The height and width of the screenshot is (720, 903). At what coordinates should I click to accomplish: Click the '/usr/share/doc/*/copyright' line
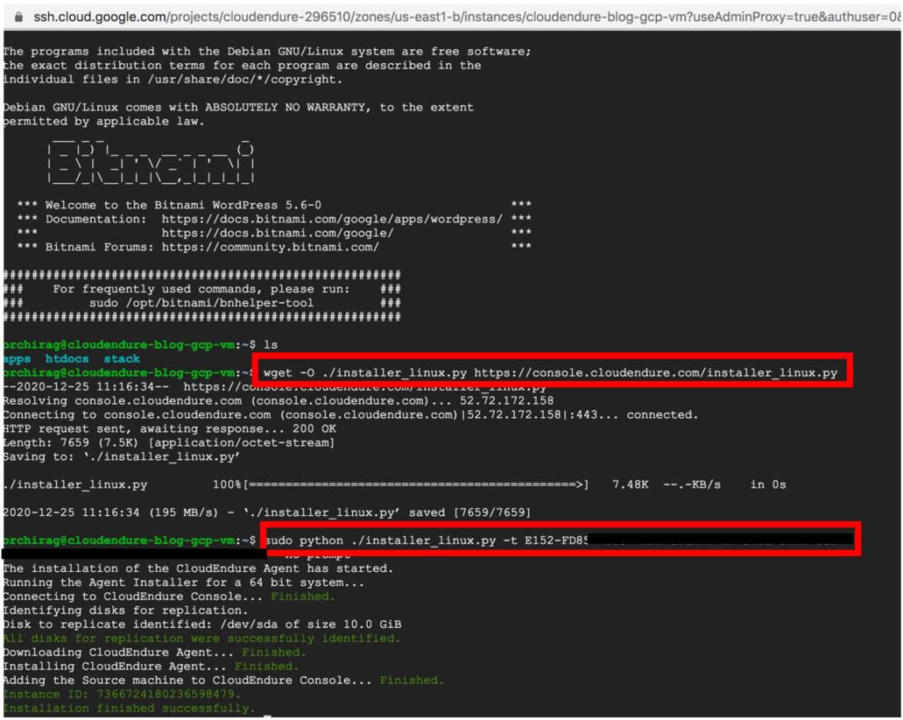click(x=173, y=80)
